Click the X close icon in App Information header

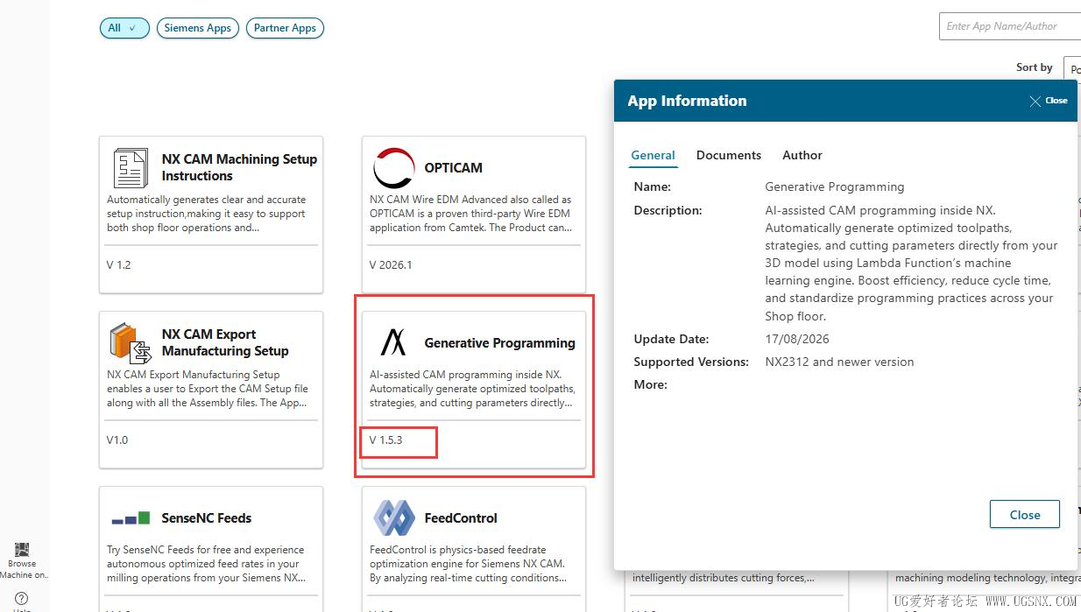pyautogui.click(x=1035, y=101)
